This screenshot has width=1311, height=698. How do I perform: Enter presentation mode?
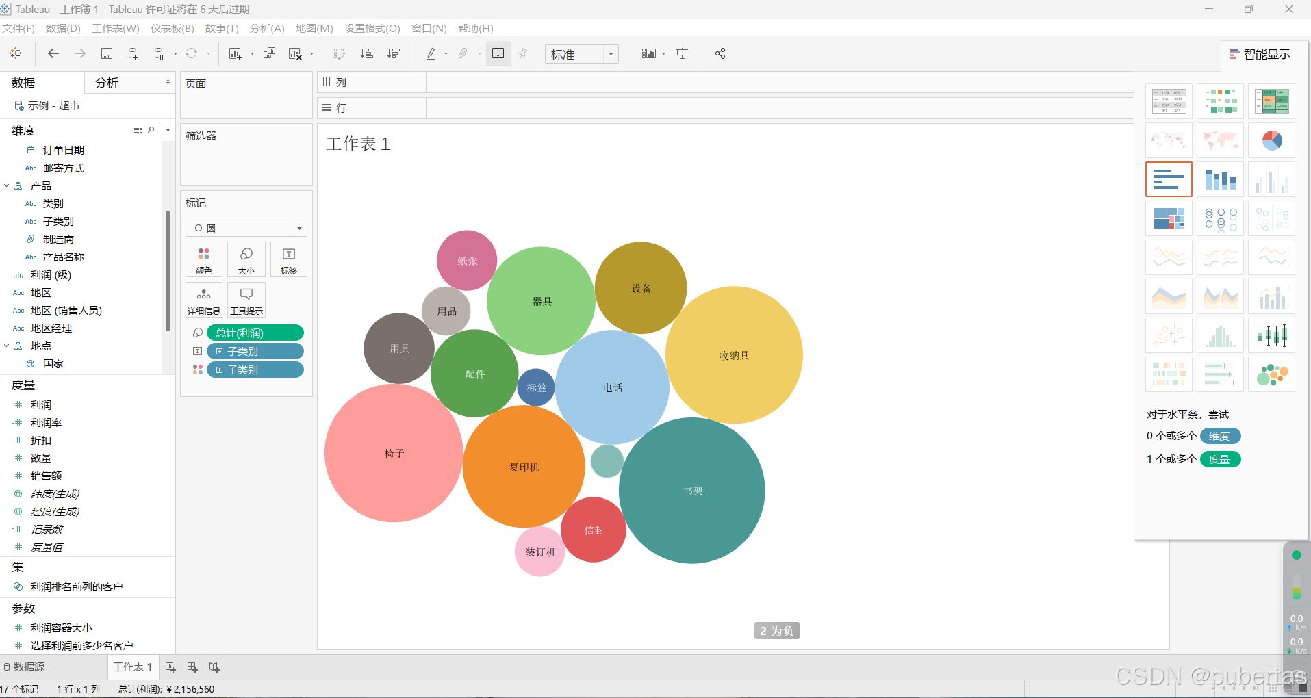(683, 53)
